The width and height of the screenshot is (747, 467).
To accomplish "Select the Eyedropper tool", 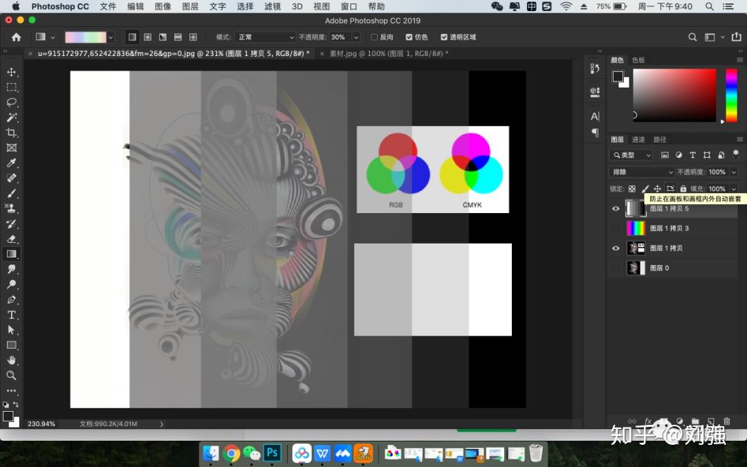I will coord(12,163).
